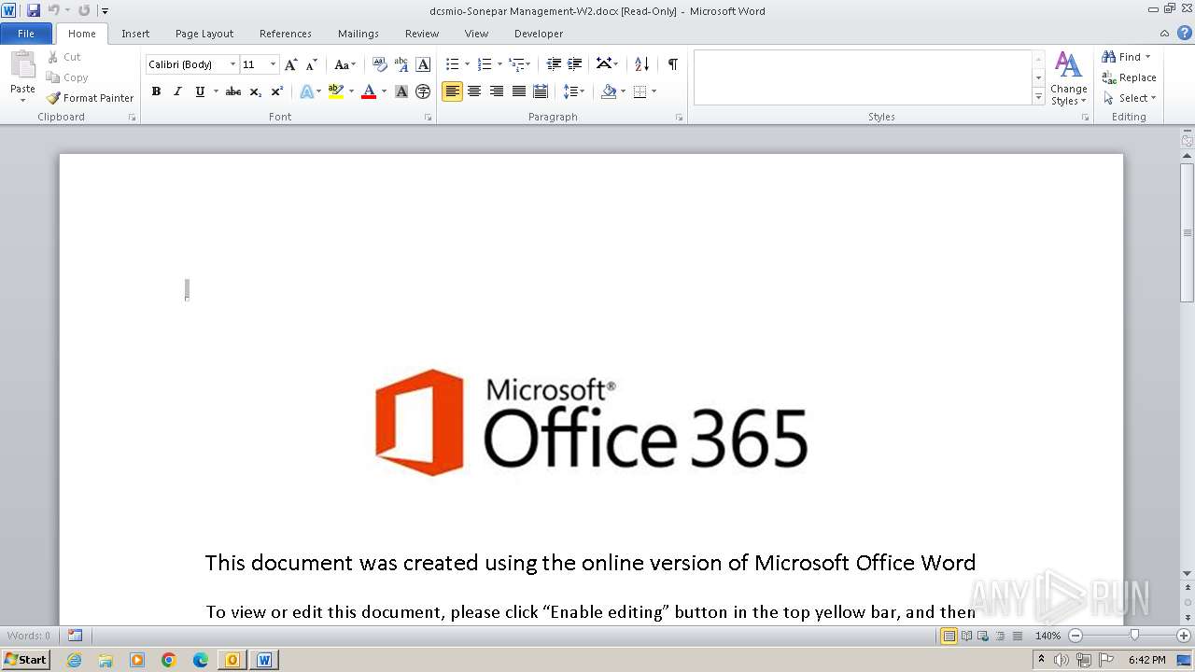Viewport: 1195px width, 672px height.
Task: Click the Shrink Font icon
Action: 312,64
